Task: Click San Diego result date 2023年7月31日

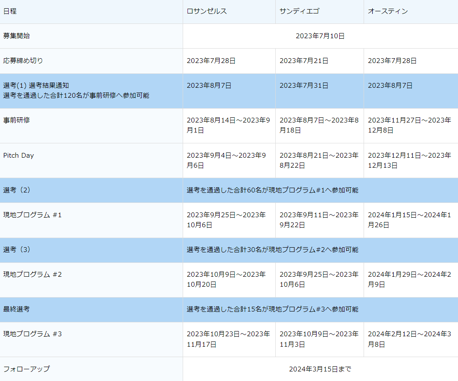Action: [x=304, y=86]
